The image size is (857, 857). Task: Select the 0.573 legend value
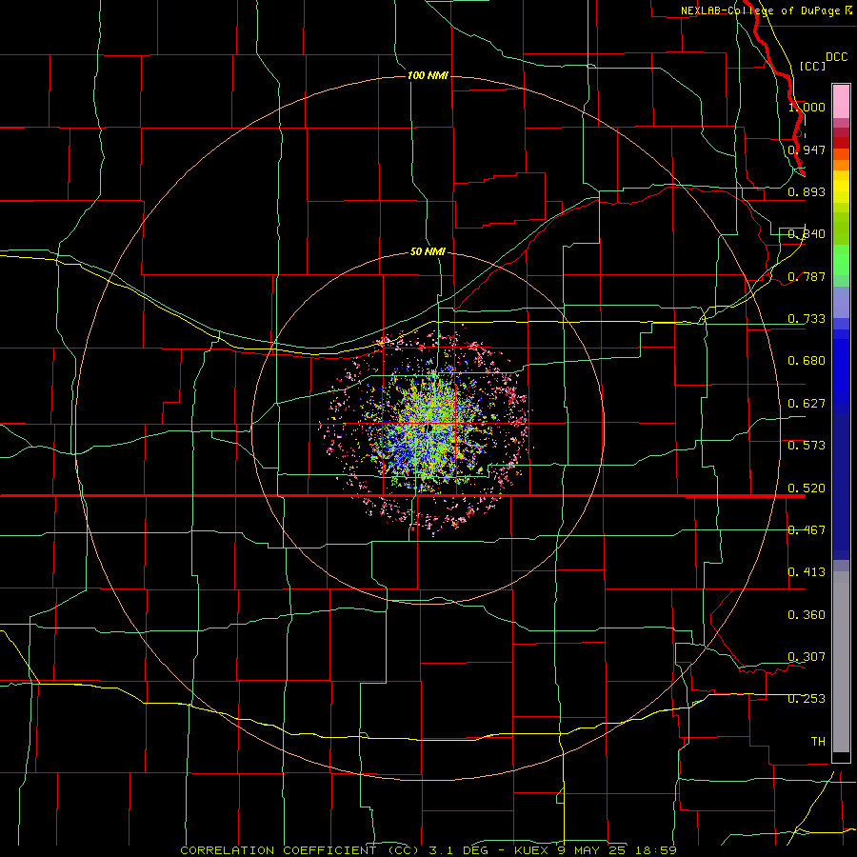pyautogui.click(x=807, y=446)
